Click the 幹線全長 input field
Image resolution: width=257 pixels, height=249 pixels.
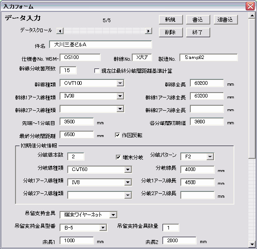coord(207,83)
